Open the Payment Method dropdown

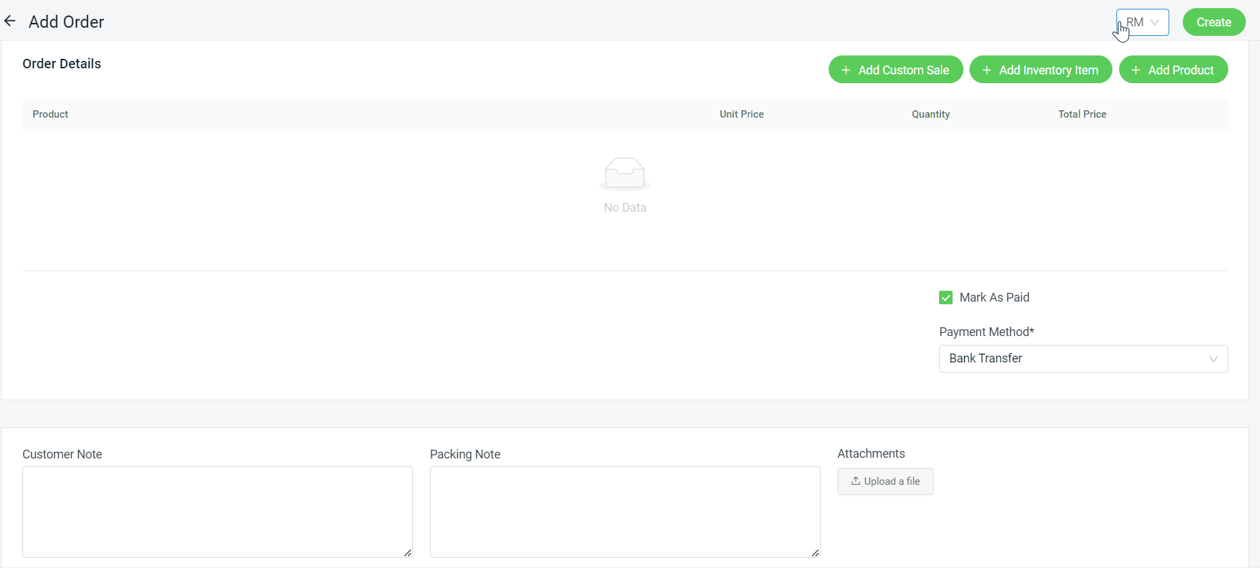pos(1083,359)
